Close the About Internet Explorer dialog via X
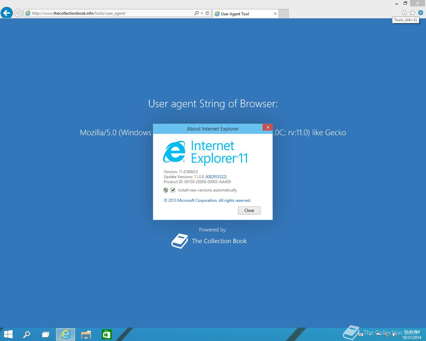The height and width of the screenshot is (341, 426). pyautogui.click(x=268, y=128)
